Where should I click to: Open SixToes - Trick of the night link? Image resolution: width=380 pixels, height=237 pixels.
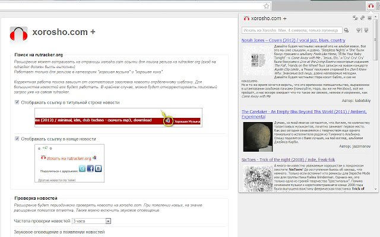288,159
